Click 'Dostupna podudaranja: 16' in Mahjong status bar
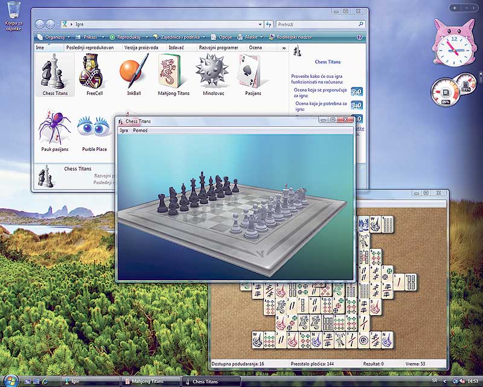This screenshot has width=483, height=387. 238,364
